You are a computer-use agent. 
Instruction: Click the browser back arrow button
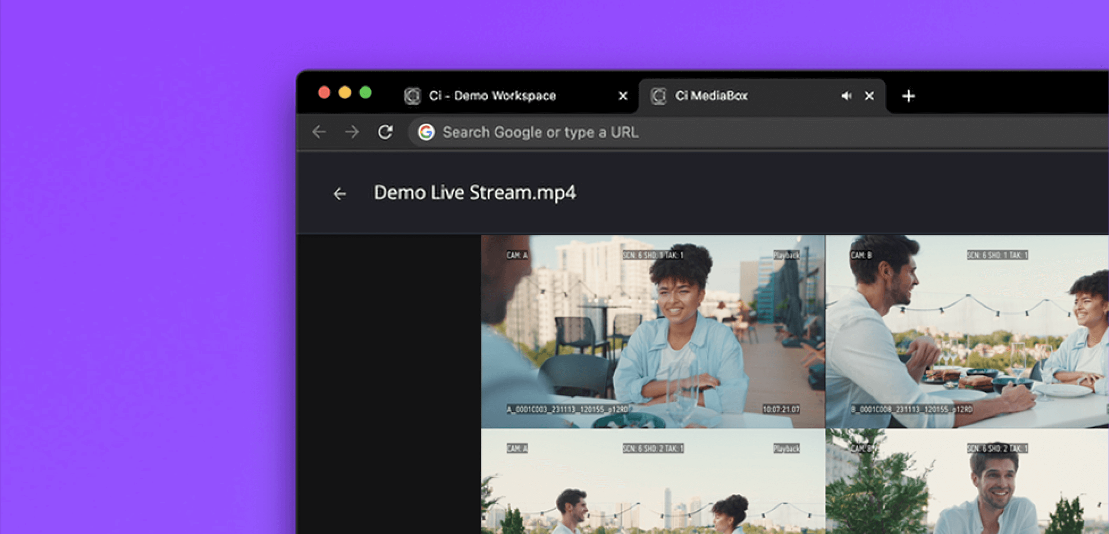pos(319,132)
